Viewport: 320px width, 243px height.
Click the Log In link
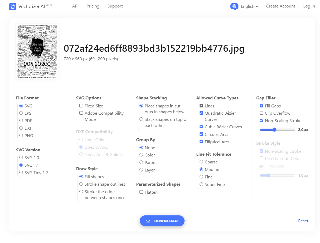click(x=309, y=6)
